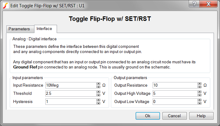
Task: Open Help for this dialog
Action: [201, 116]
